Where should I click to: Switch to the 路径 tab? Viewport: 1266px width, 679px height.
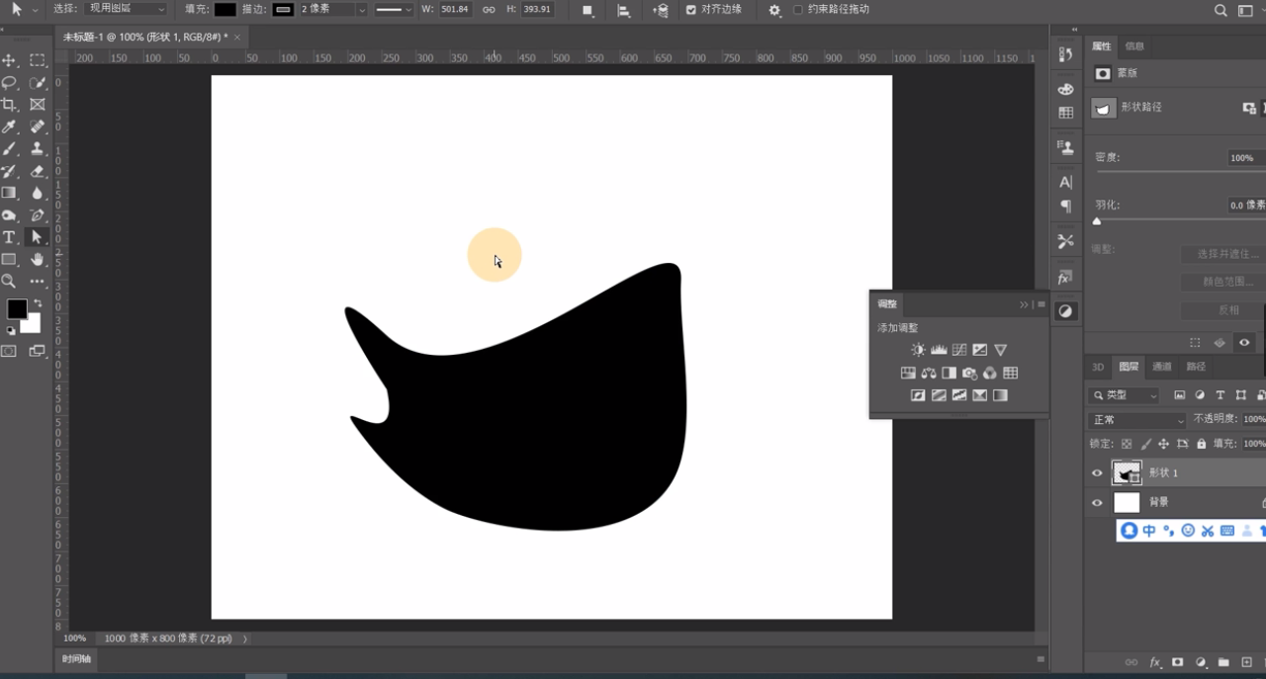[x=1196, y=367]
